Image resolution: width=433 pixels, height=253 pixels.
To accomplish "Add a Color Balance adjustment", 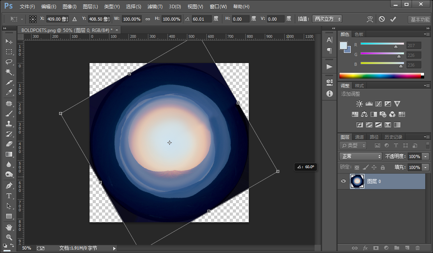I will (x=364, y=114).
